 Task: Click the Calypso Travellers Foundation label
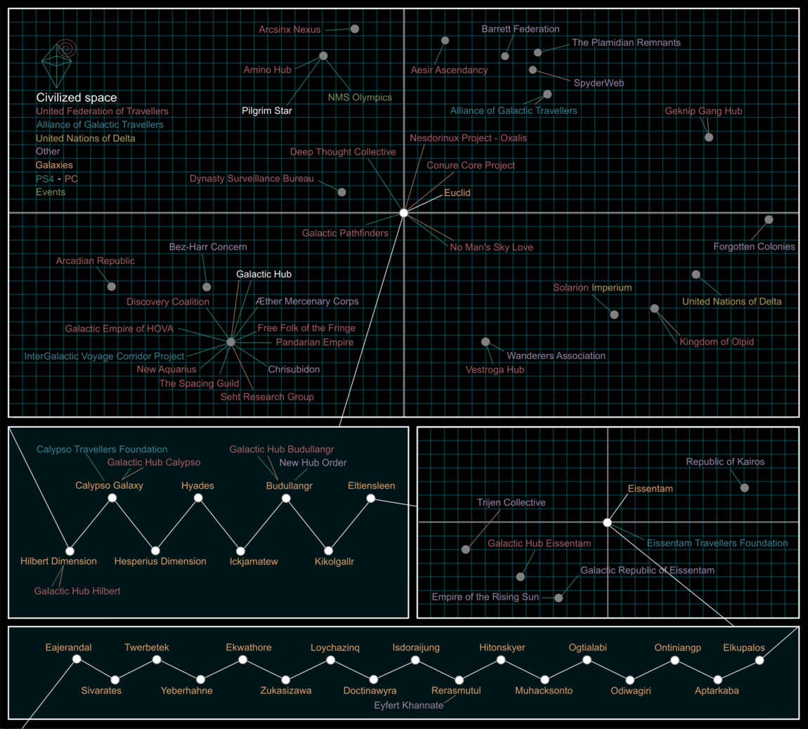tap(102, 449)
